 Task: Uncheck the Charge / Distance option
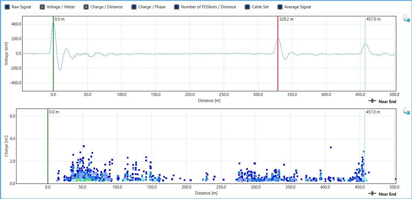coord(87,7)
